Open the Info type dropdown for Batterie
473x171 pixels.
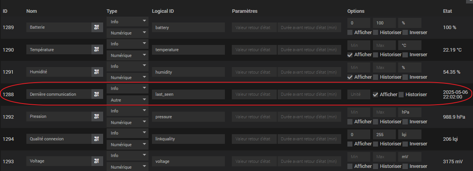click(128, 22)
